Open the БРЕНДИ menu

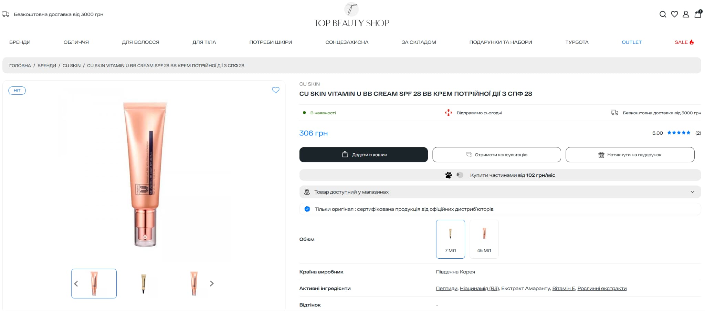click(x=20, y=42)
